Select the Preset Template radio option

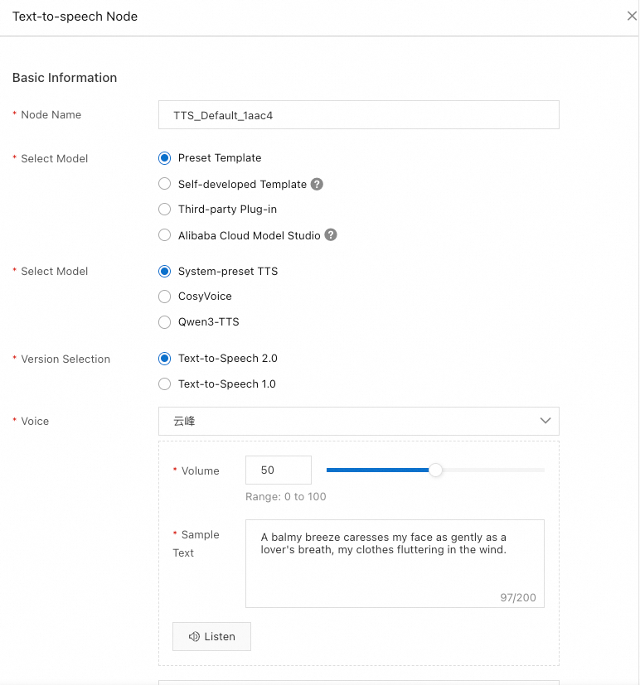coord(164,158)
